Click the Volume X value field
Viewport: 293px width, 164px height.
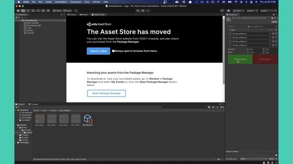(x=255, y=49)
